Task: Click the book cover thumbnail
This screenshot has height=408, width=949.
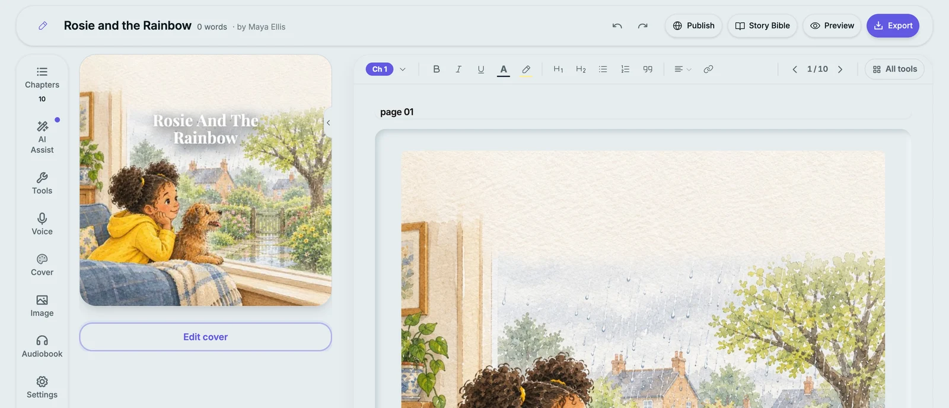Action: coord(205,180)
